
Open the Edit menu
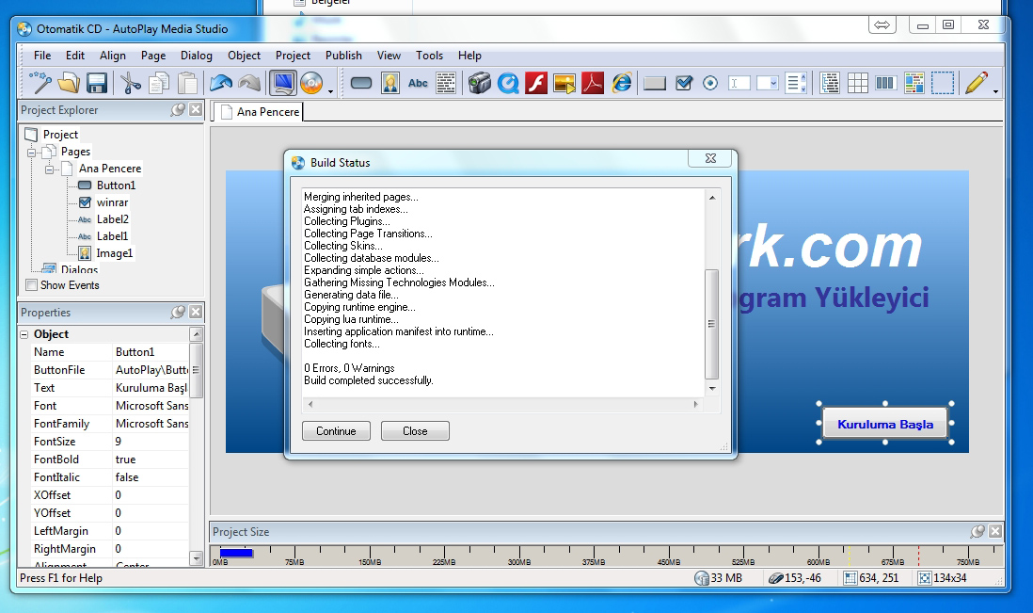pyautogui.click(x=75, y=56)
